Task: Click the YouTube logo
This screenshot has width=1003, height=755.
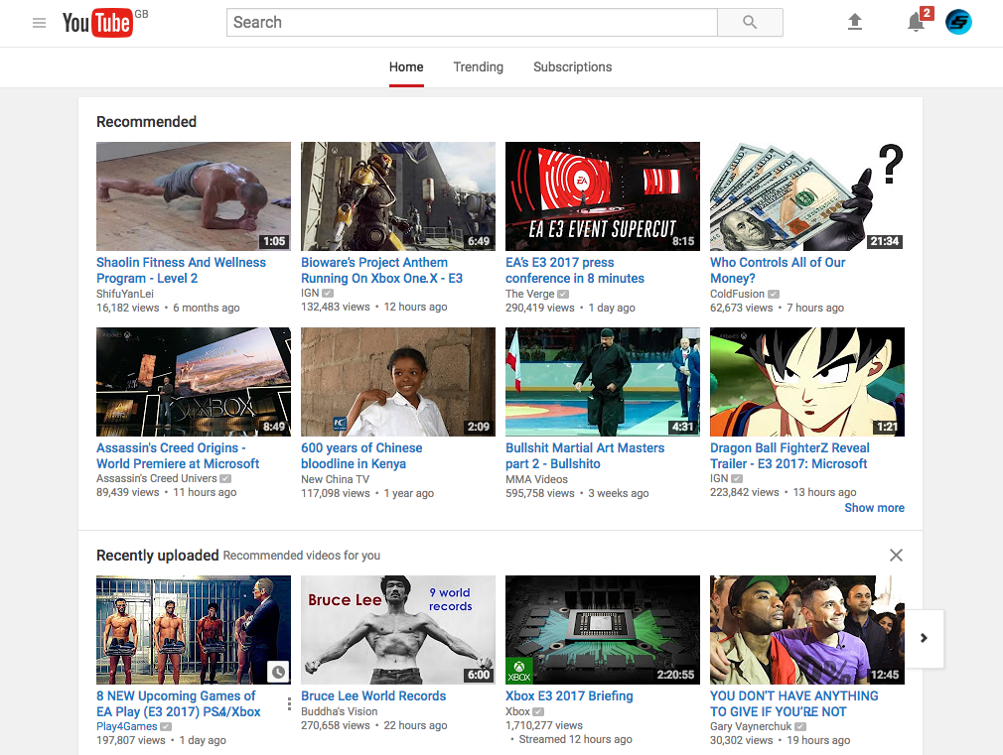Action: pyautogui.click(x=98, y=23)
